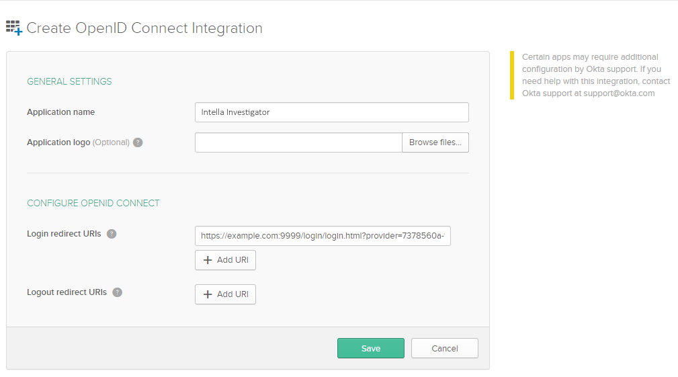The height and width of the screenshot is (377, 678).
Task: Click the Application logo (Optional) label
Action: click(78, 142)
